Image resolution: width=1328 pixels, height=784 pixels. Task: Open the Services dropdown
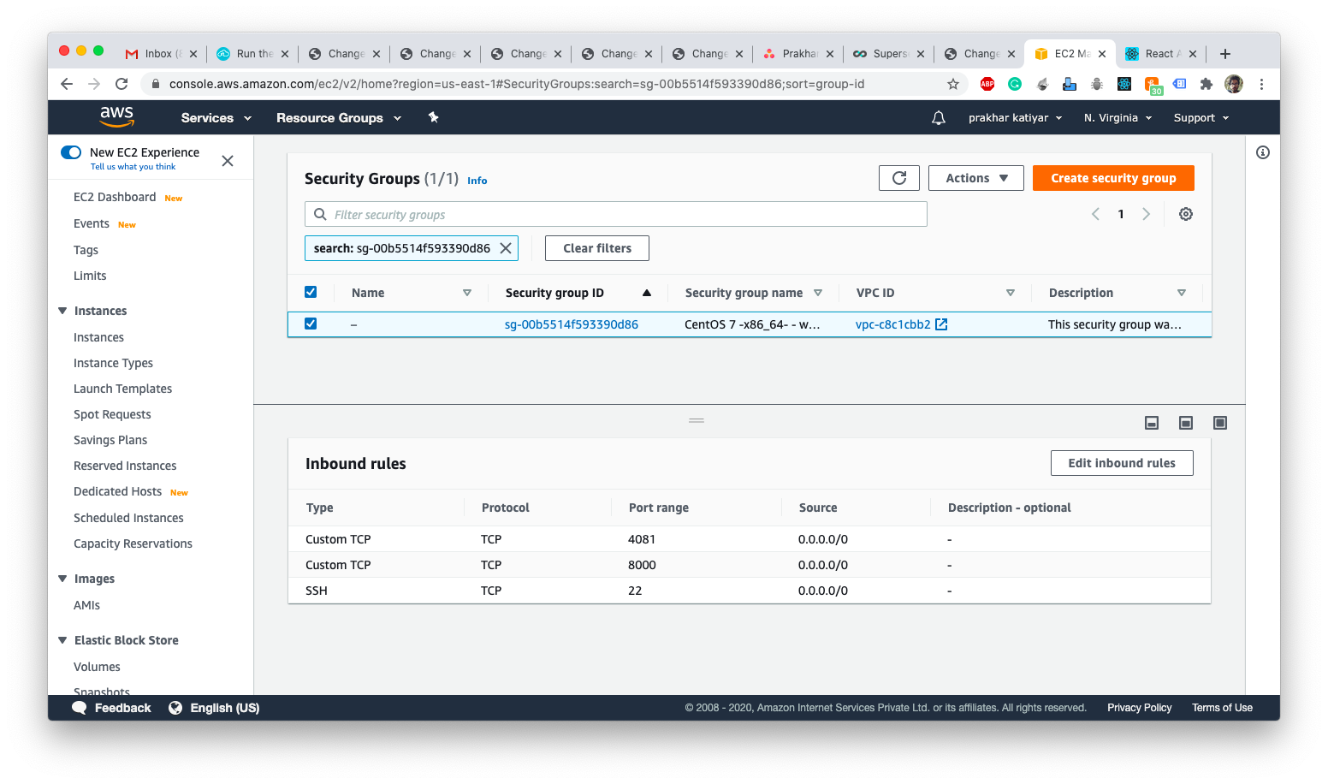click(x=216, y=118)
